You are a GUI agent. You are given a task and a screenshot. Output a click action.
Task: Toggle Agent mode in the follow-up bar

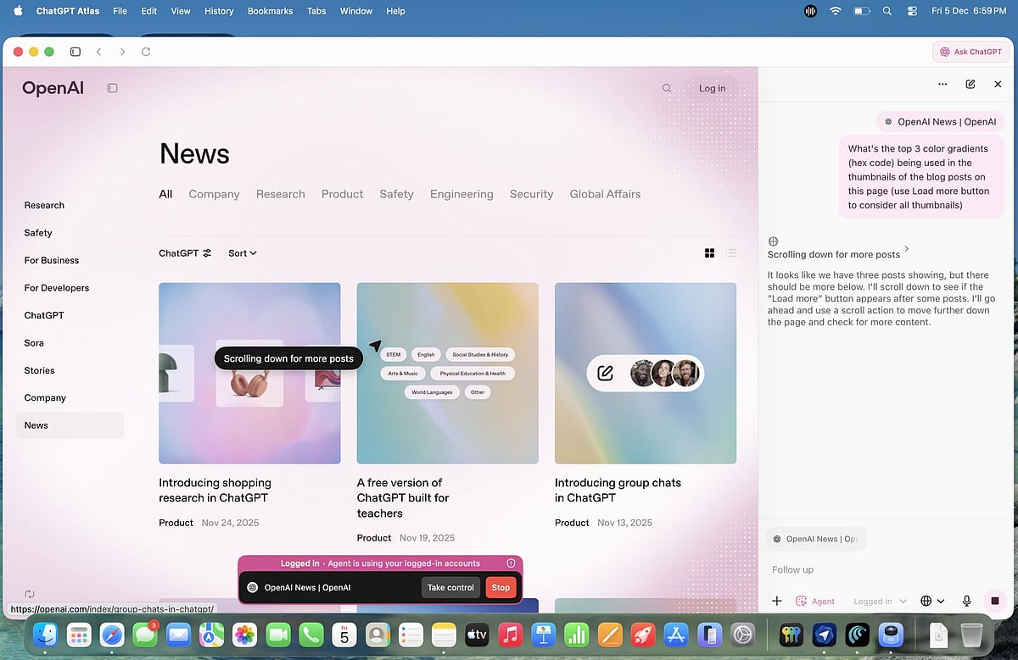(814, 601)
